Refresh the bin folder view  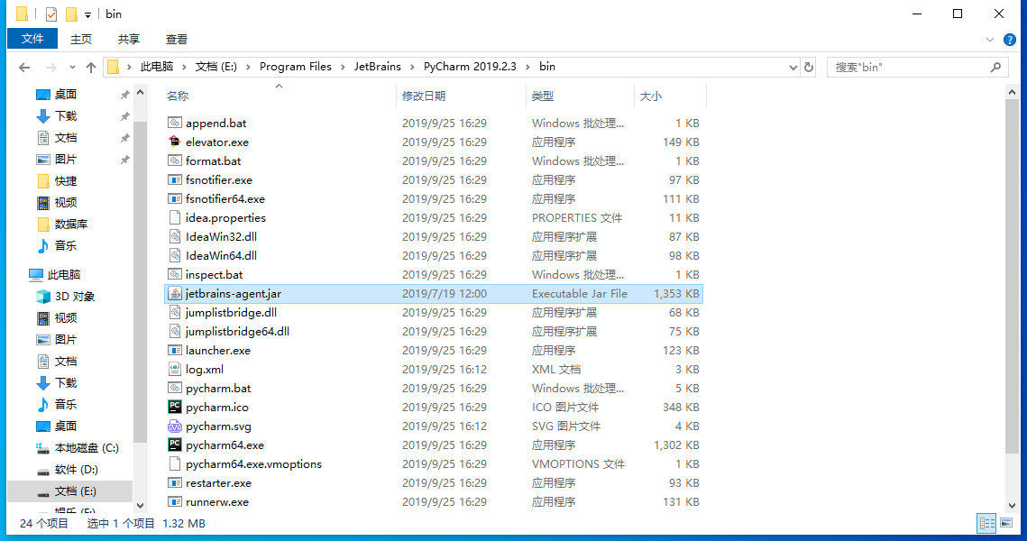coord(808,67)
